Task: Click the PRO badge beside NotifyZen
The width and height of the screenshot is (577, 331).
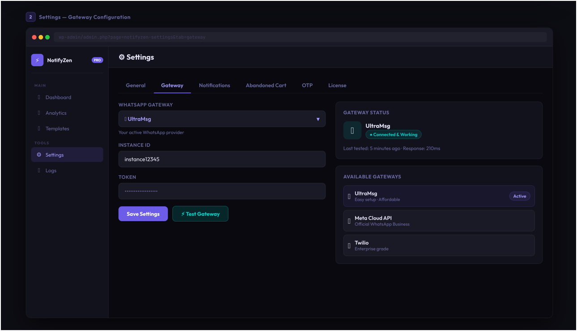Action: (97, 60)
